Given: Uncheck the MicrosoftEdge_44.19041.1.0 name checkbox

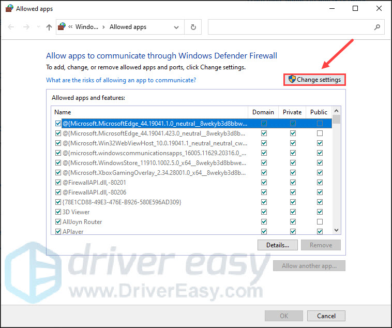Looking at the screenshot, I should pos(58,123).
